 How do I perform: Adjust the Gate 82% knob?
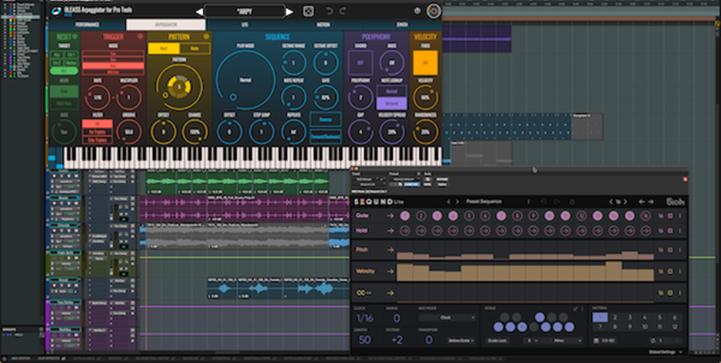(x=326, y=98)
